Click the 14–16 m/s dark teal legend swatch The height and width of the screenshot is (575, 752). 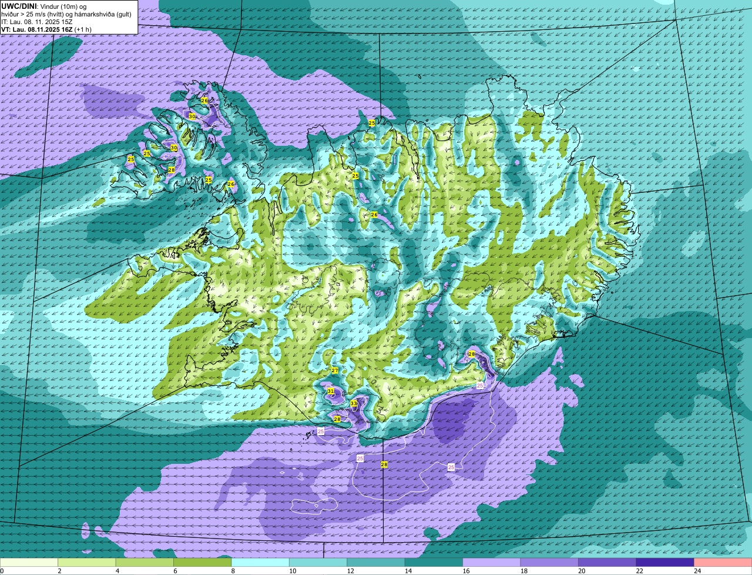[x=435, y=562]
